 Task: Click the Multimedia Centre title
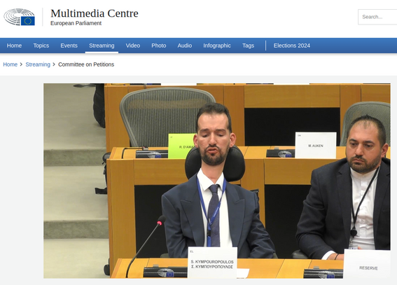click(95, 13)
